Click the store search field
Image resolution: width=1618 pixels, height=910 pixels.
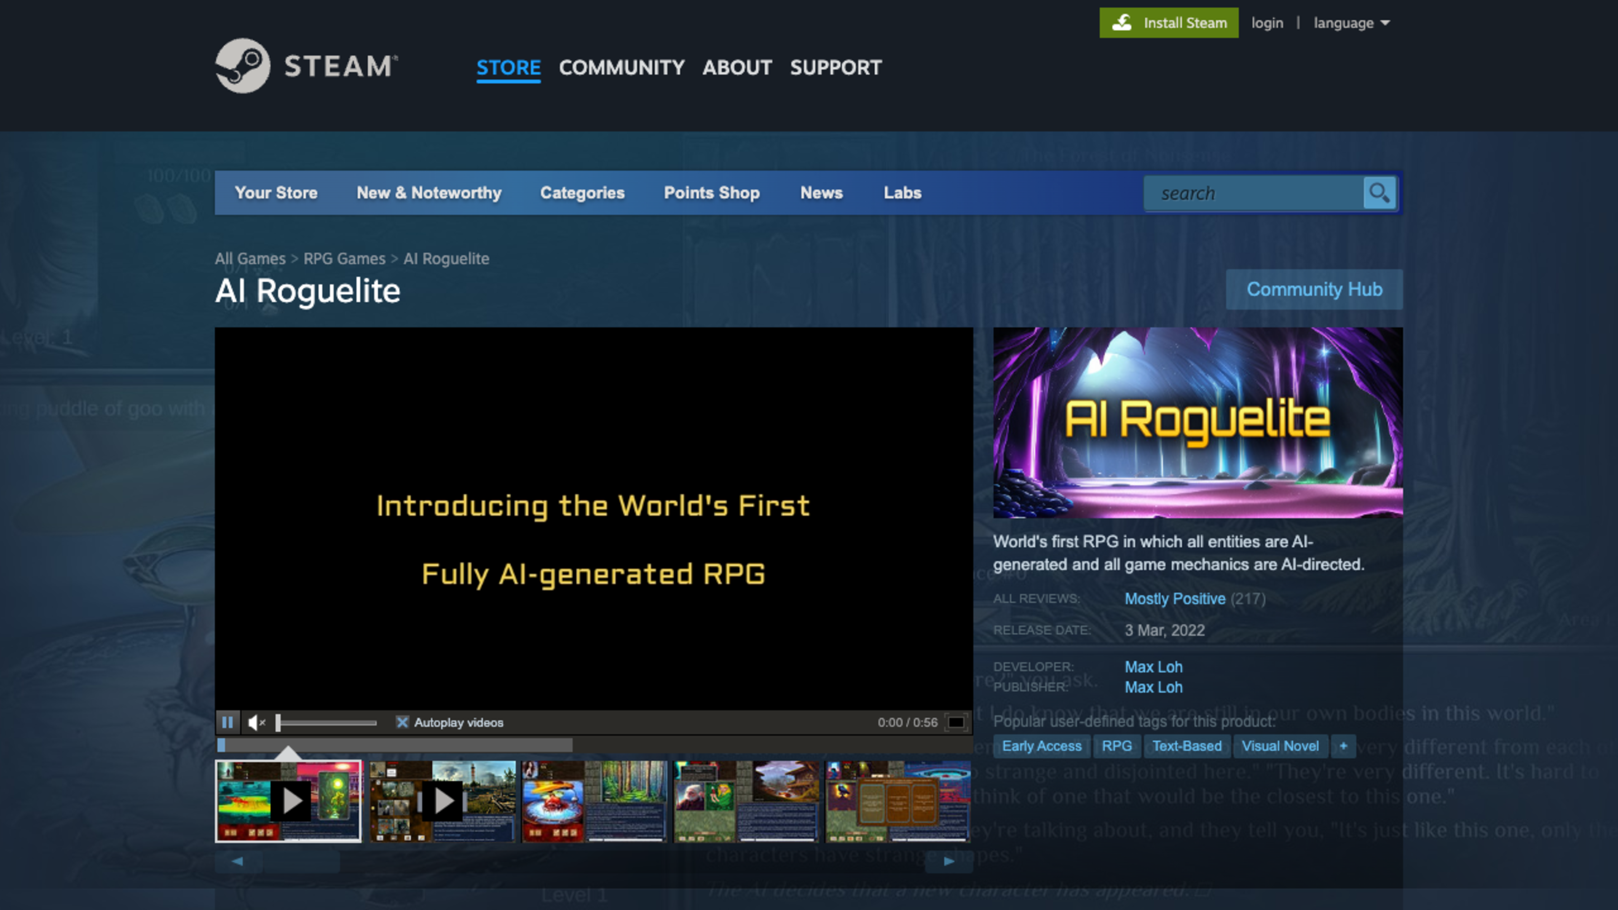click(1254, 193)
